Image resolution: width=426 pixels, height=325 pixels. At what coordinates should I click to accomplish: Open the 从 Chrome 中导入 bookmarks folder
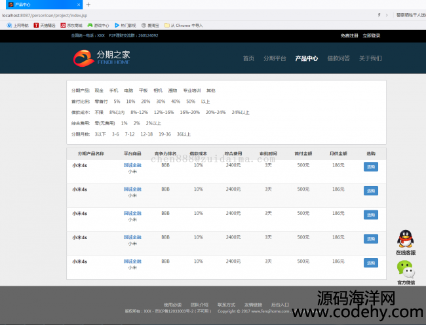[x=184, y=26]
